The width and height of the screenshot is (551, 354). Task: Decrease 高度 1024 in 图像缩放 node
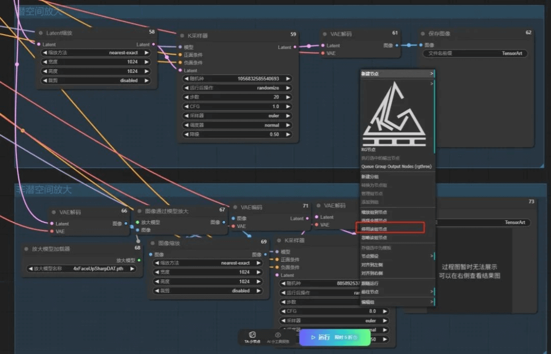point(157,282)
